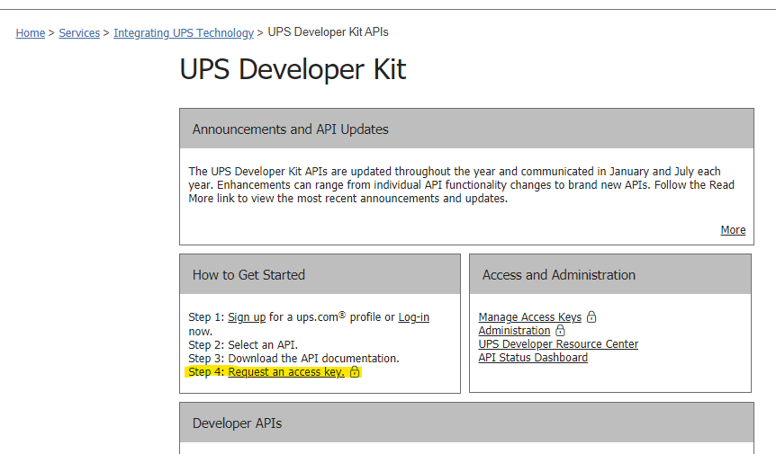
Task: Click the Access and Administration header
Action: tap(610, 274)
